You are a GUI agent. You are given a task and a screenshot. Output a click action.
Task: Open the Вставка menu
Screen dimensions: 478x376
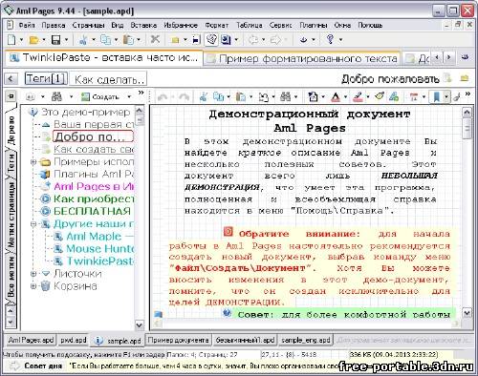[143, 25]
